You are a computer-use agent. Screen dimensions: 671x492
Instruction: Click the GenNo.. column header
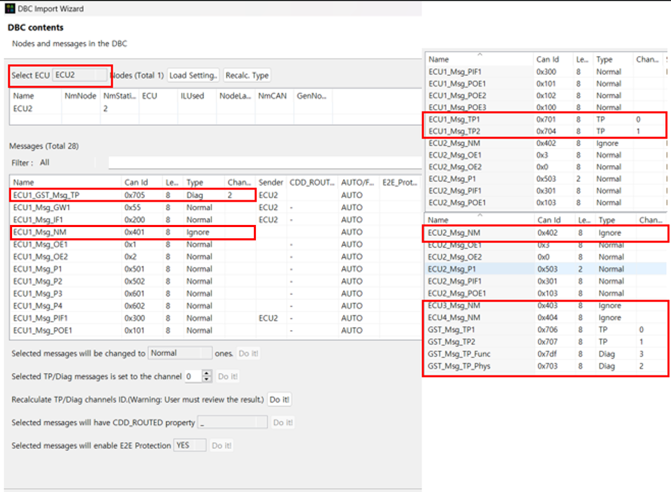tap(313, 96)
